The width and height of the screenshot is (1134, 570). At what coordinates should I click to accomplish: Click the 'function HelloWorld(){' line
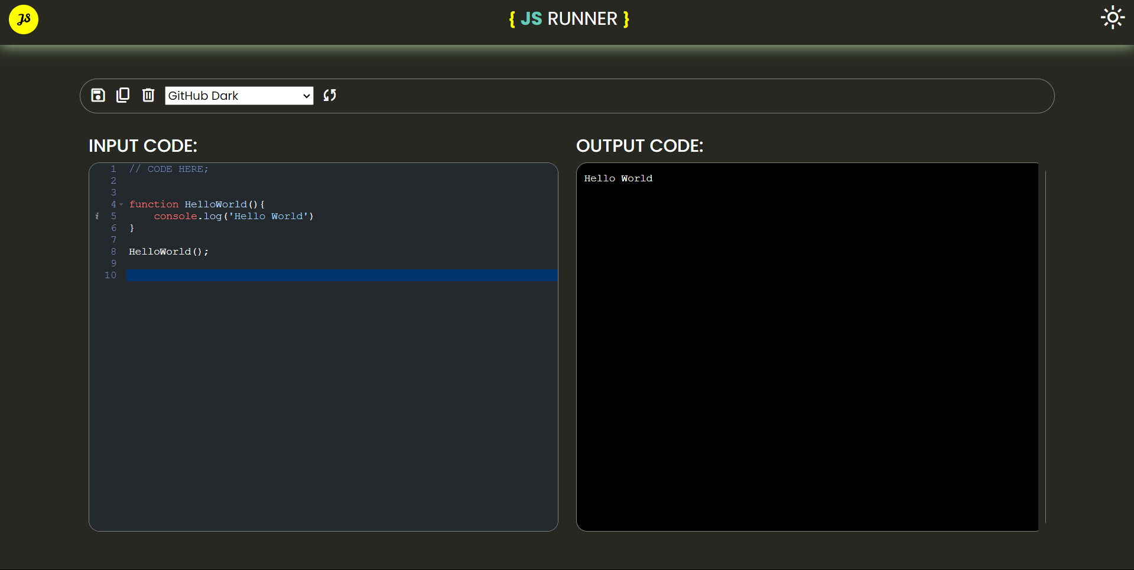pos(197,204)
